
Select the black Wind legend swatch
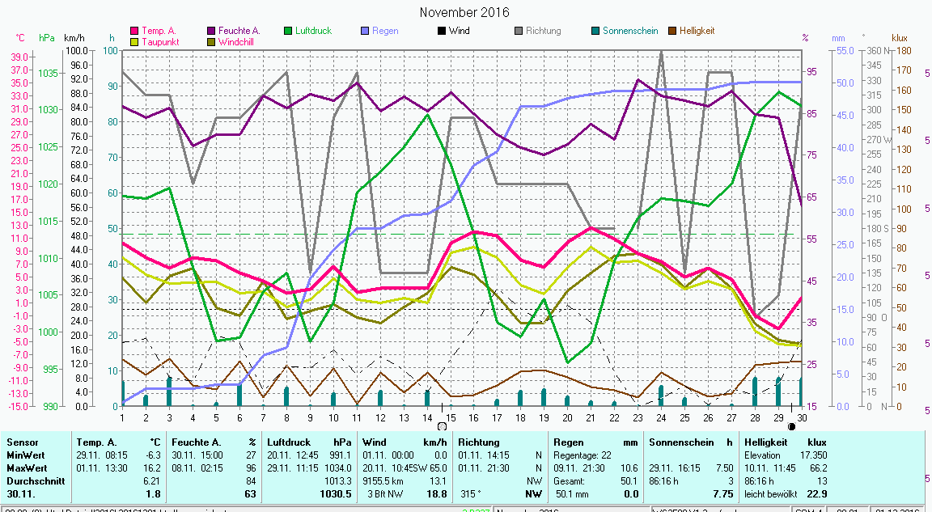(442, 31)
